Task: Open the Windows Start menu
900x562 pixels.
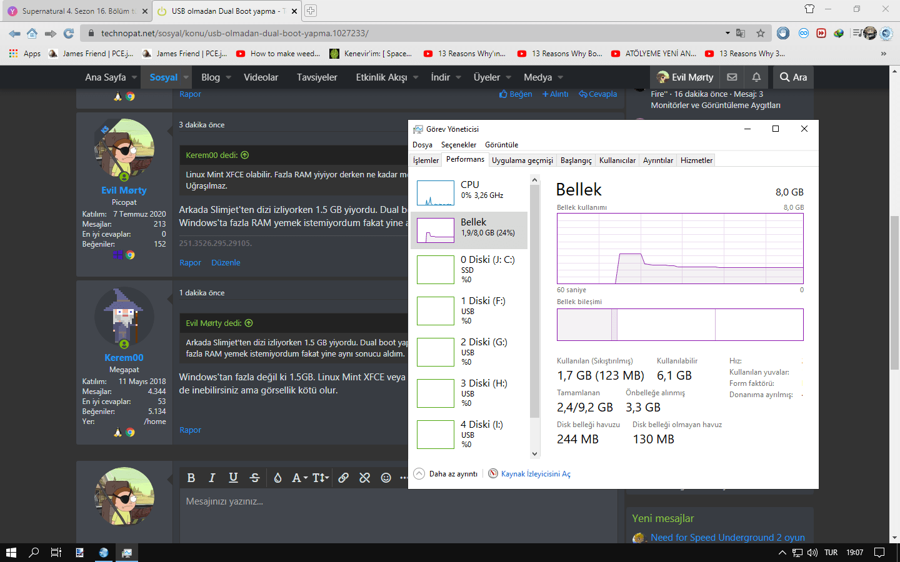Action: (x=11, y=553)
